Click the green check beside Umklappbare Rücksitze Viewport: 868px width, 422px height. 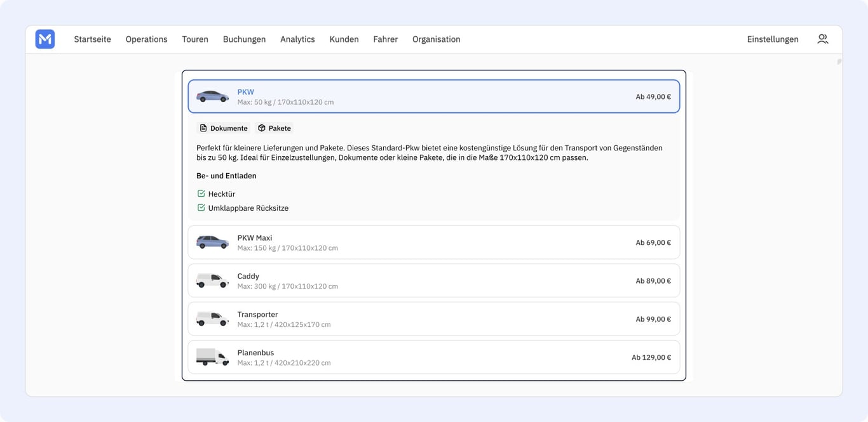point(201,208)
